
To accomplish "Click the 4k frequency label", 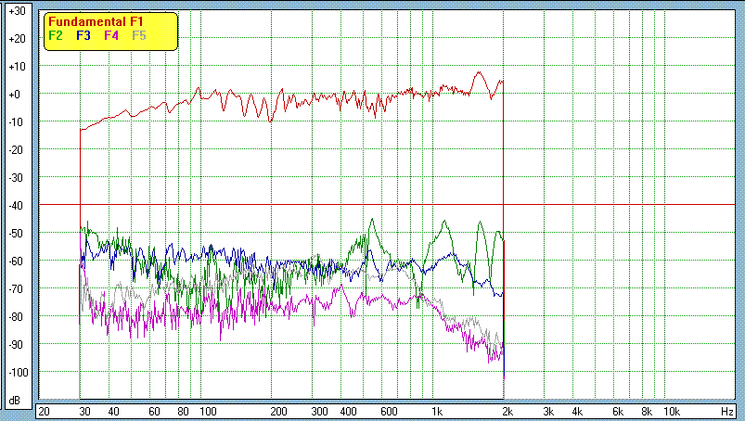I will coord(577,412).
